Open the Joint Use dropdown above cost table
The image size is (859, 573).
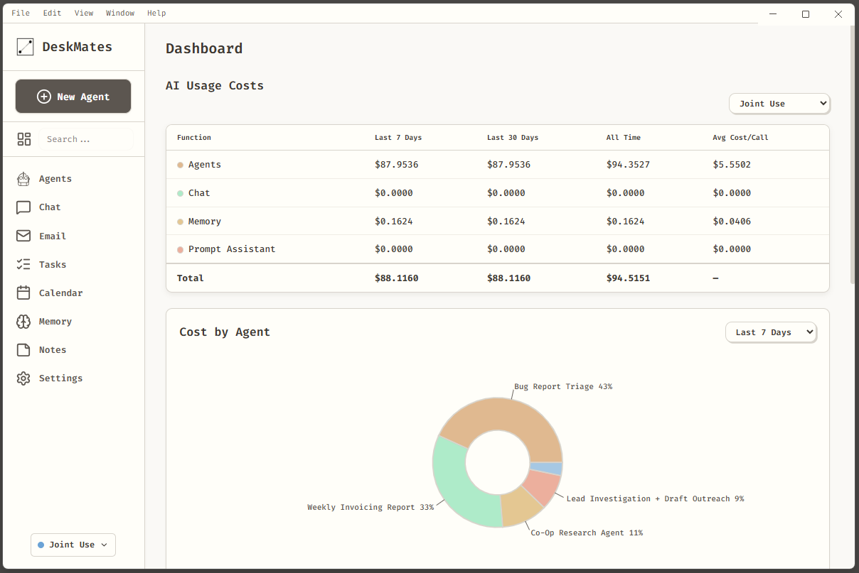(x=779, y=104)
